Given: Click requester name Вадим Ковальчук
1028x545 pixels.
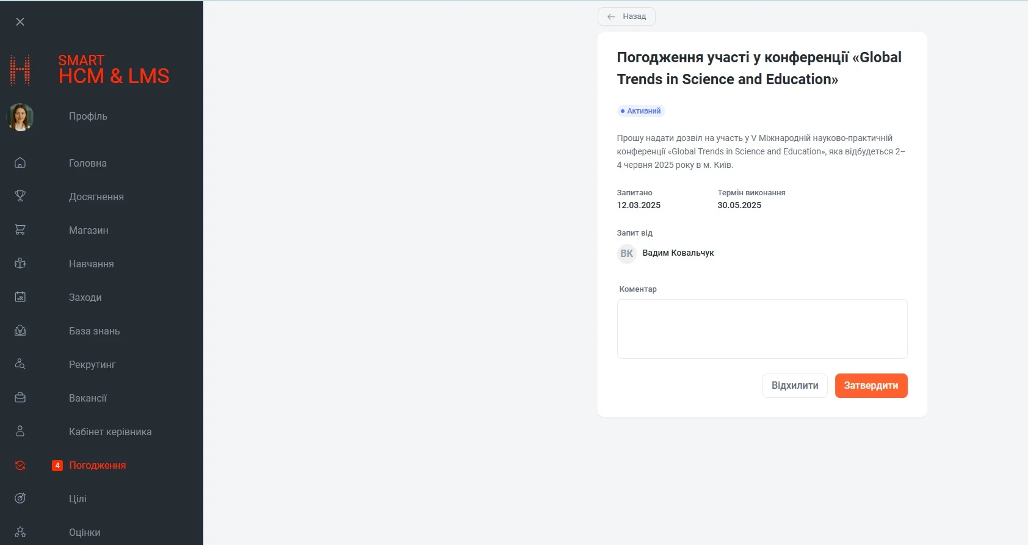Looking at the screenshot, I should coord(678,253).
